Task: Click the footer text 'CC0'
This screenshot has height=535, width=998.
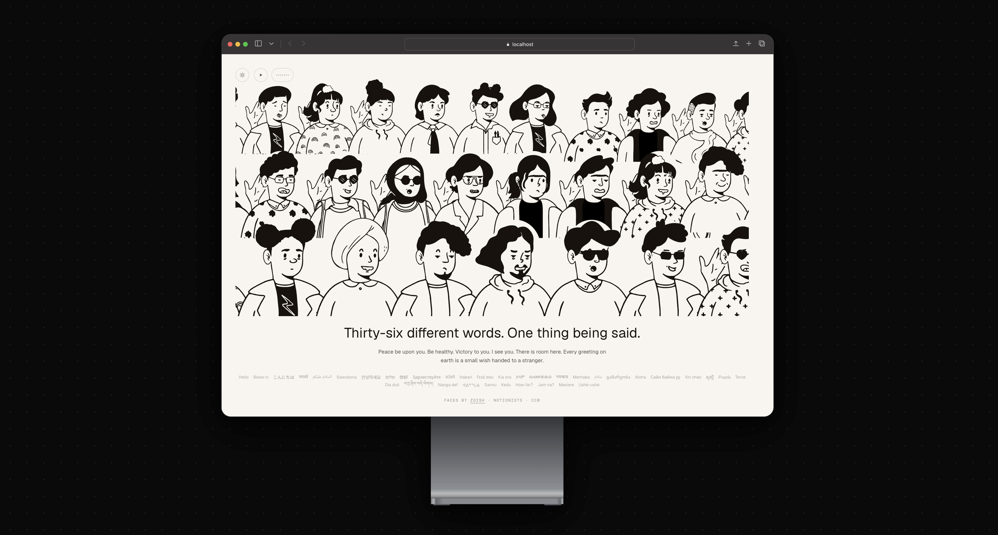Action: 535,400
